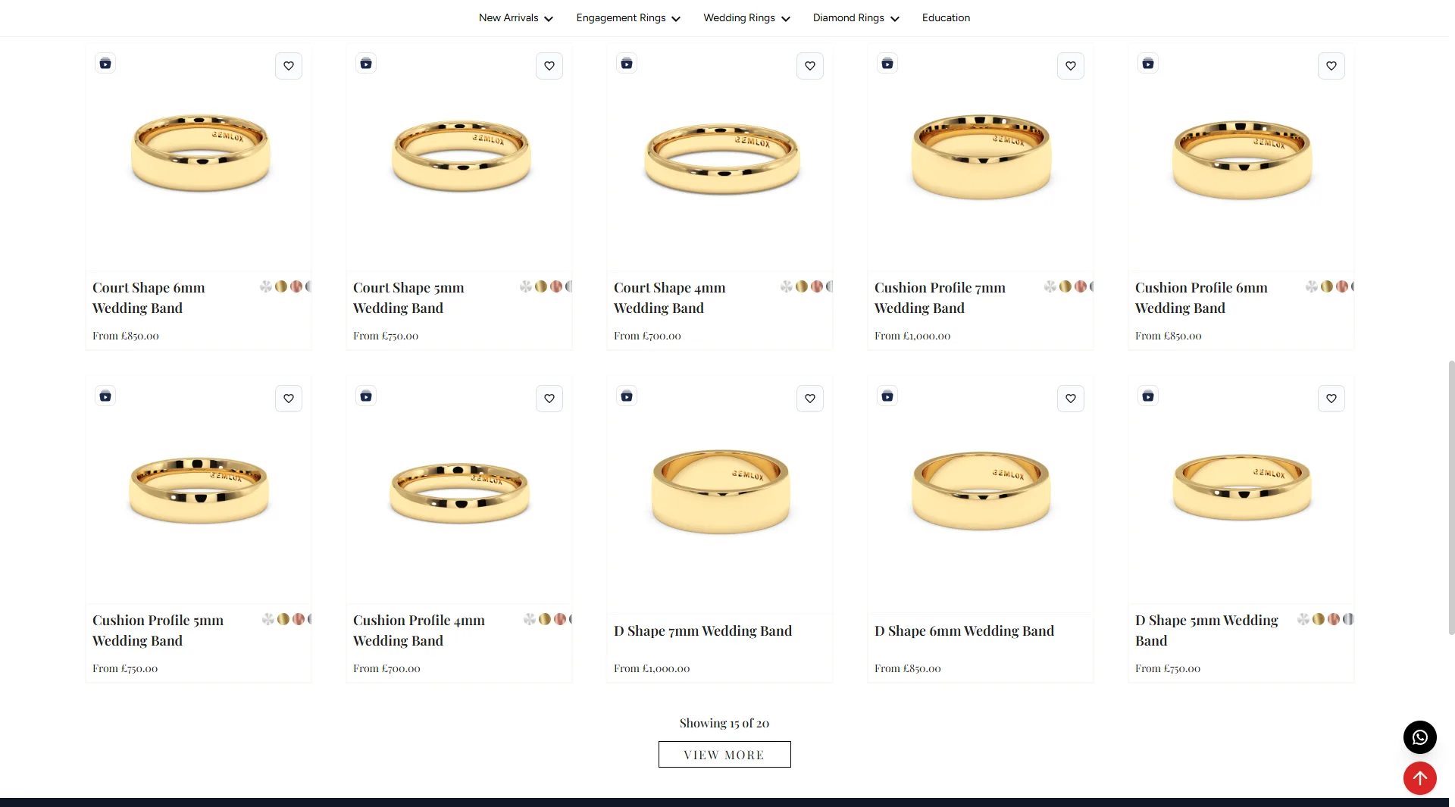This screenshot has width=1455, height=807.
Task: Select yellow gold swatch on Court Shape 6mm
Action: (281, 286)
